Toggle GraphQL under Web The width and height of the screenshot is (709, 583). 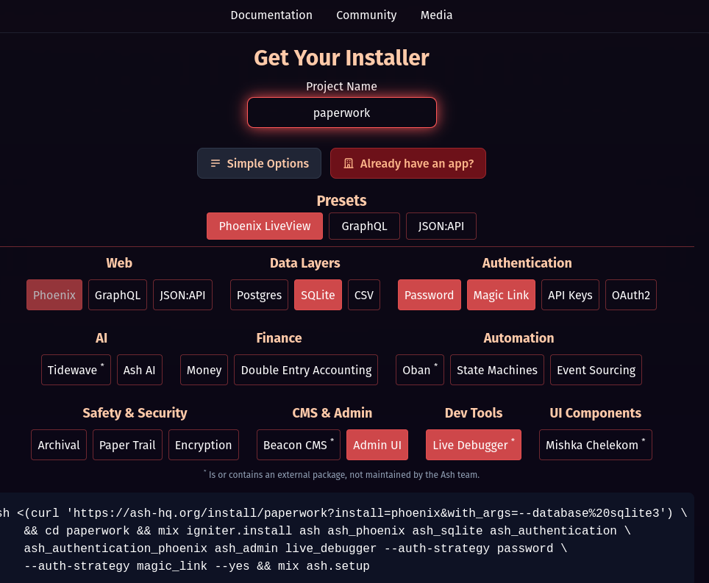point(118,295)
